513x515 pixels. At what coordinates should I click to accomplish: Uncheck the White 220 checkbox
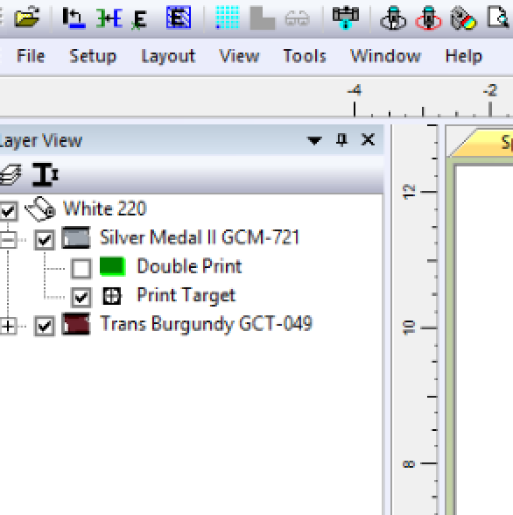pyautogui.click(x=8, y=210)
